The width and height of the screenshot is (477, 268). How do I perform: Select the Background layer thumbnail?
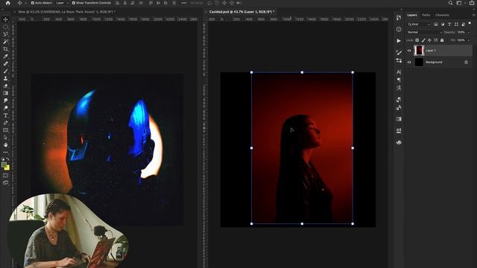419,63
